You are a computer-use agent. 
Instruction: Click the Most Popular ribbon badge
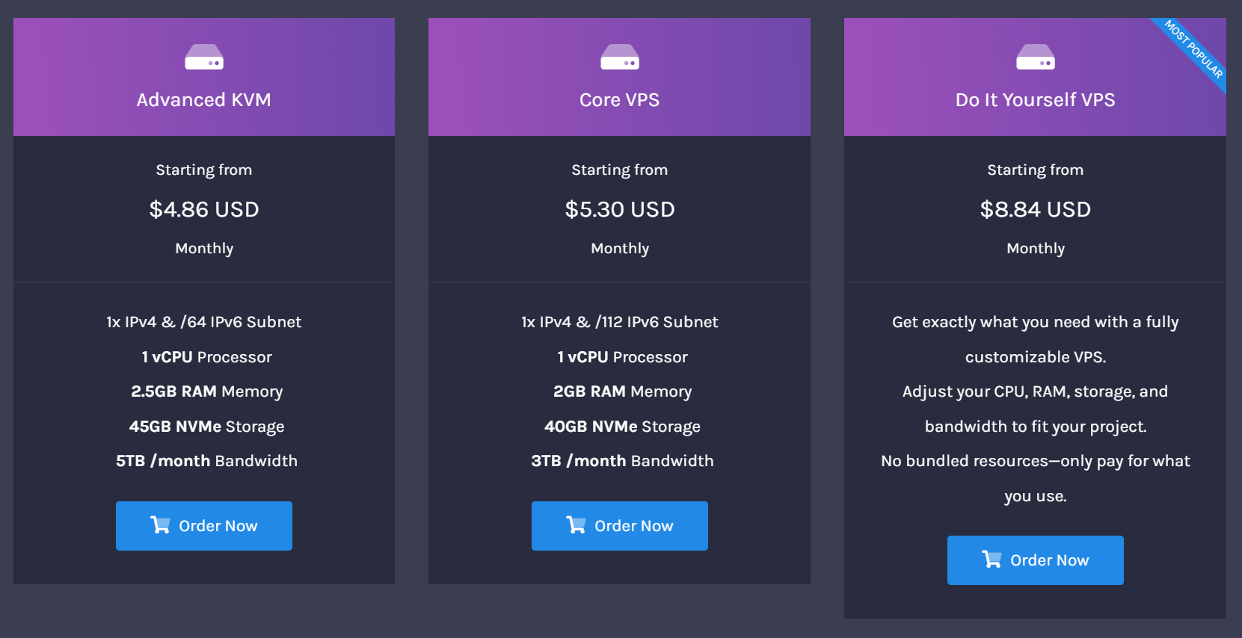(1194, 49)
